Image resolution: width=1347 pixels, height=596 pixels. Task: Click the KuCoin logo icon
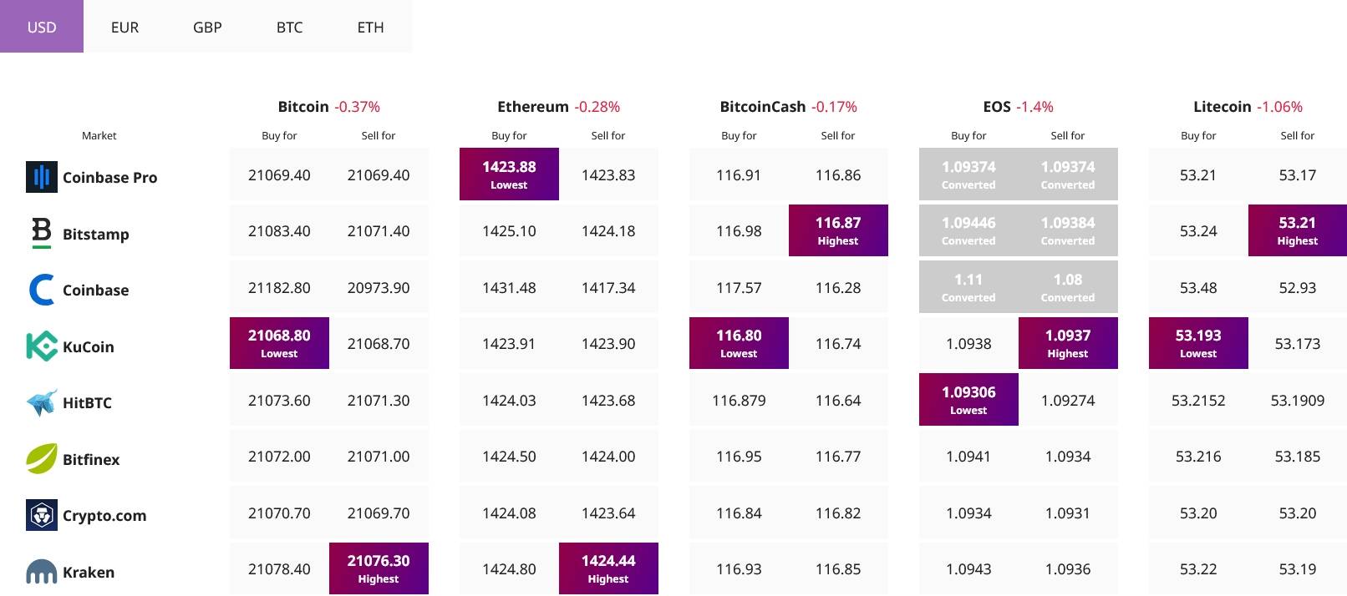tap(42, 346)
